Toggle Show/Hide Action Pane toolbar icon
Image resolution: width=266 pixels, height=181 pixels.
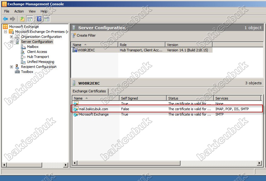tap(47, 19)
